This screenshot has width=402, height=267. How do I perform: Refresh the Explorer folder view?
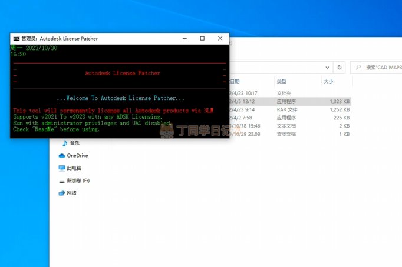point(340,68)
